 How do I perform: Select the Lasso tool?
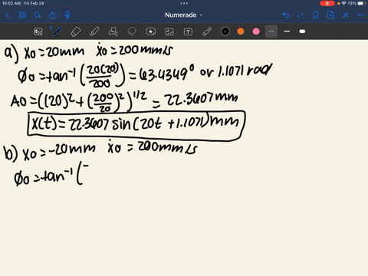[x=132, y=31]
